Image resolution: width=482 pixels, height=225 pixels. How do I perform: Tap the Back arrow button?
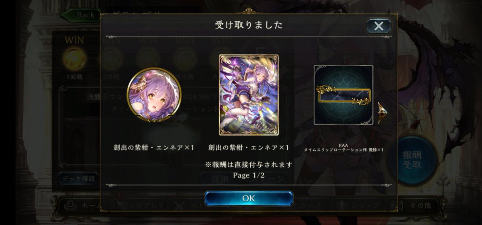80,15
